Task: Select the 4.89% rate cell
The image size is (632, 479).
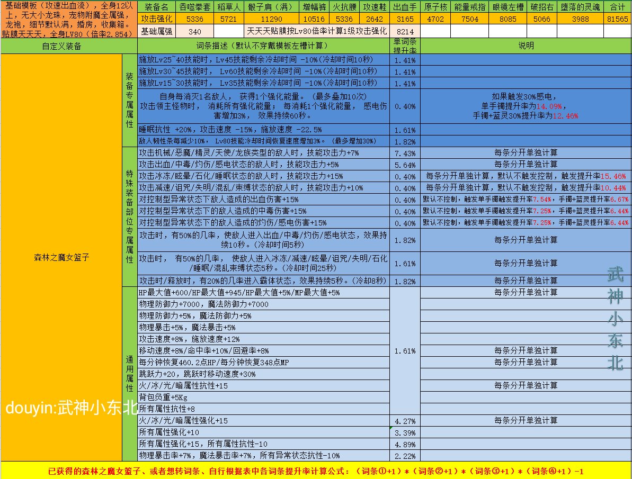Action: [x=405, y=445]
